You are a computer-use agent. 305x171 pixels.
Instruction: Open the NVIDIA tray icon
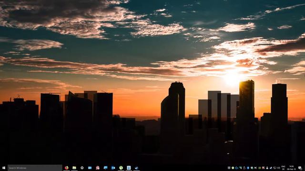(x=259, y=168)
